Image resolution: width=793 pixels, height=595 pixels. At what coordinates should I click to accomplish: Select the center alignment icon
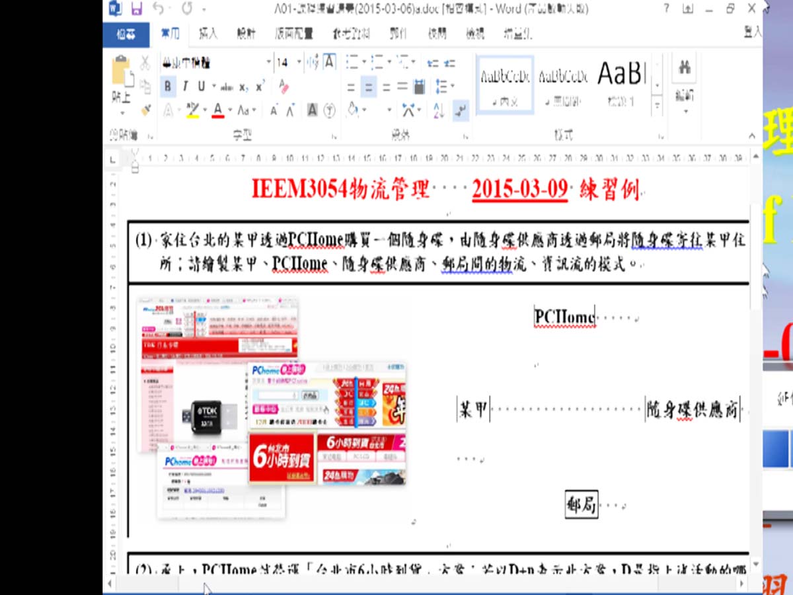click(x=369, y=87)
